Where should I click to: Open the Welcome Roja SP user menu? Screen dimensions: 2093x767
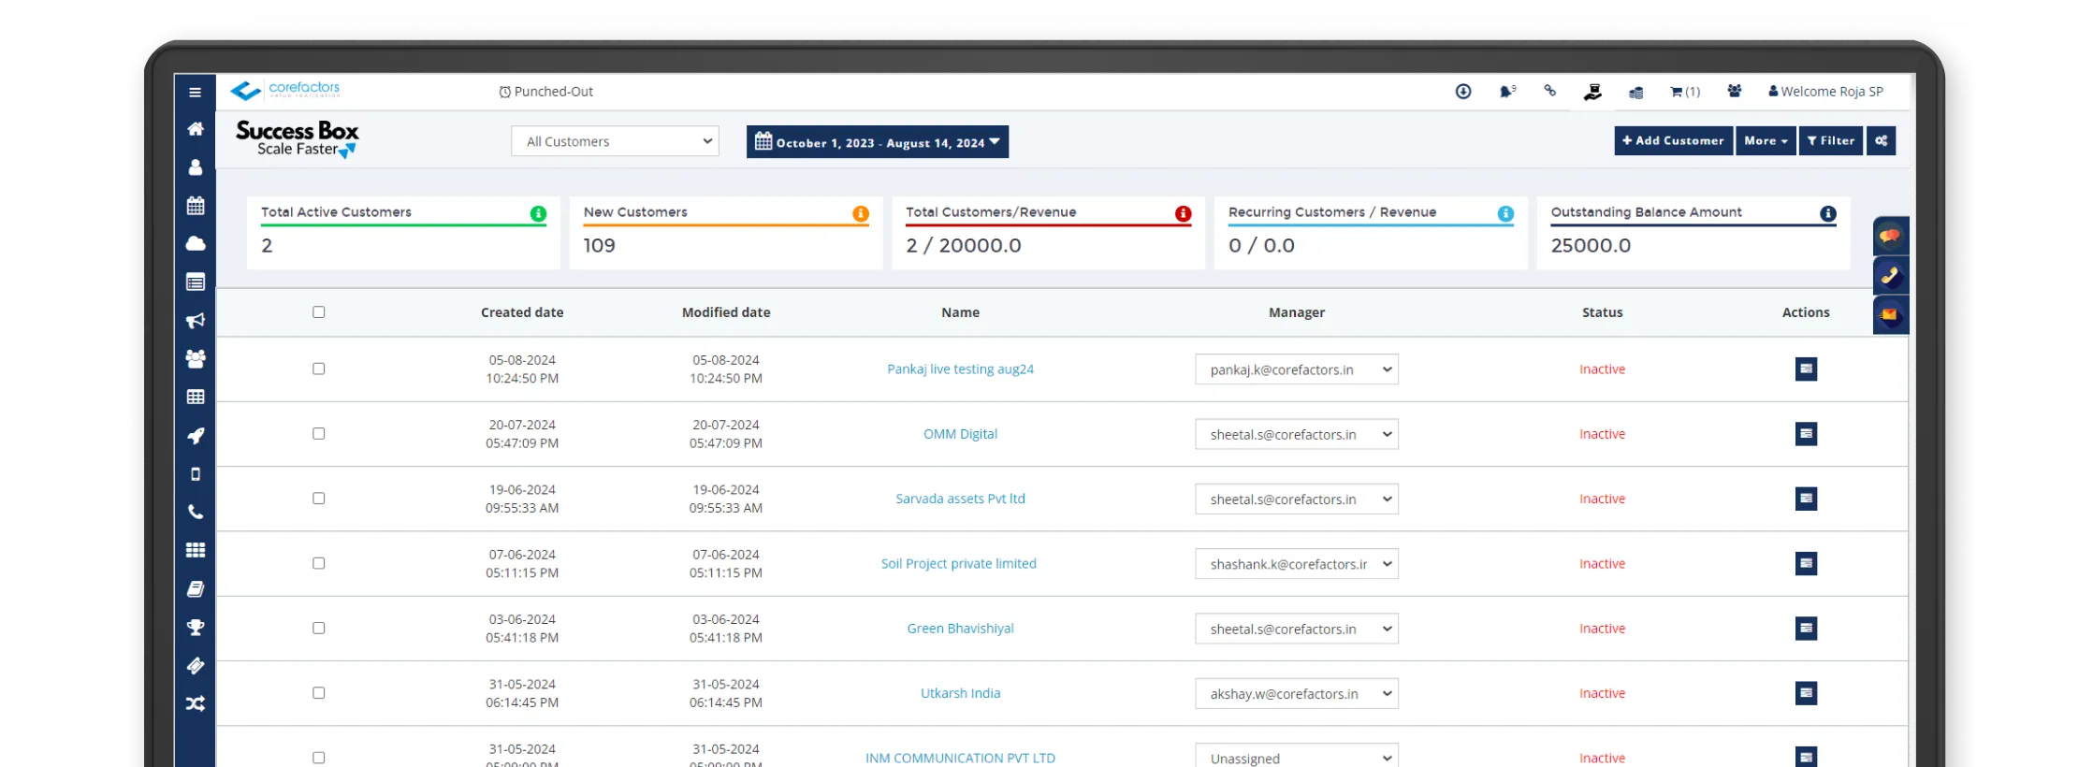click(1825, 92)
